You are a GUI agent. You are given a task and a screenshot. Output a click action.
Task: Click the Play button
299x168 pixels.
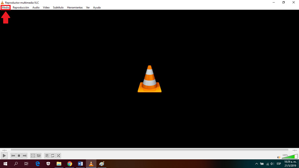click(x=4, y=156)
